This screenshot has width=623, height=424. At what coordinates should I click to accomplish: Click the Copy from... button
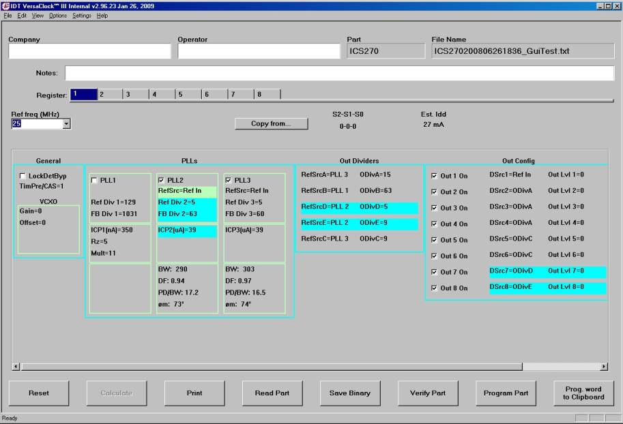(x=271, y=123)
